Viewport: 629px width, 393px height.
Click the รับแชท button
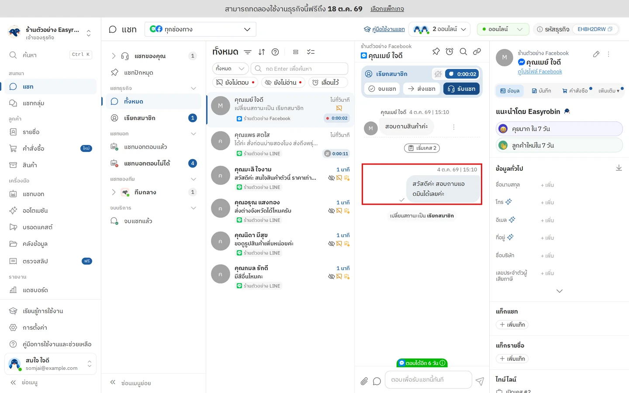[x=461, y=89]
